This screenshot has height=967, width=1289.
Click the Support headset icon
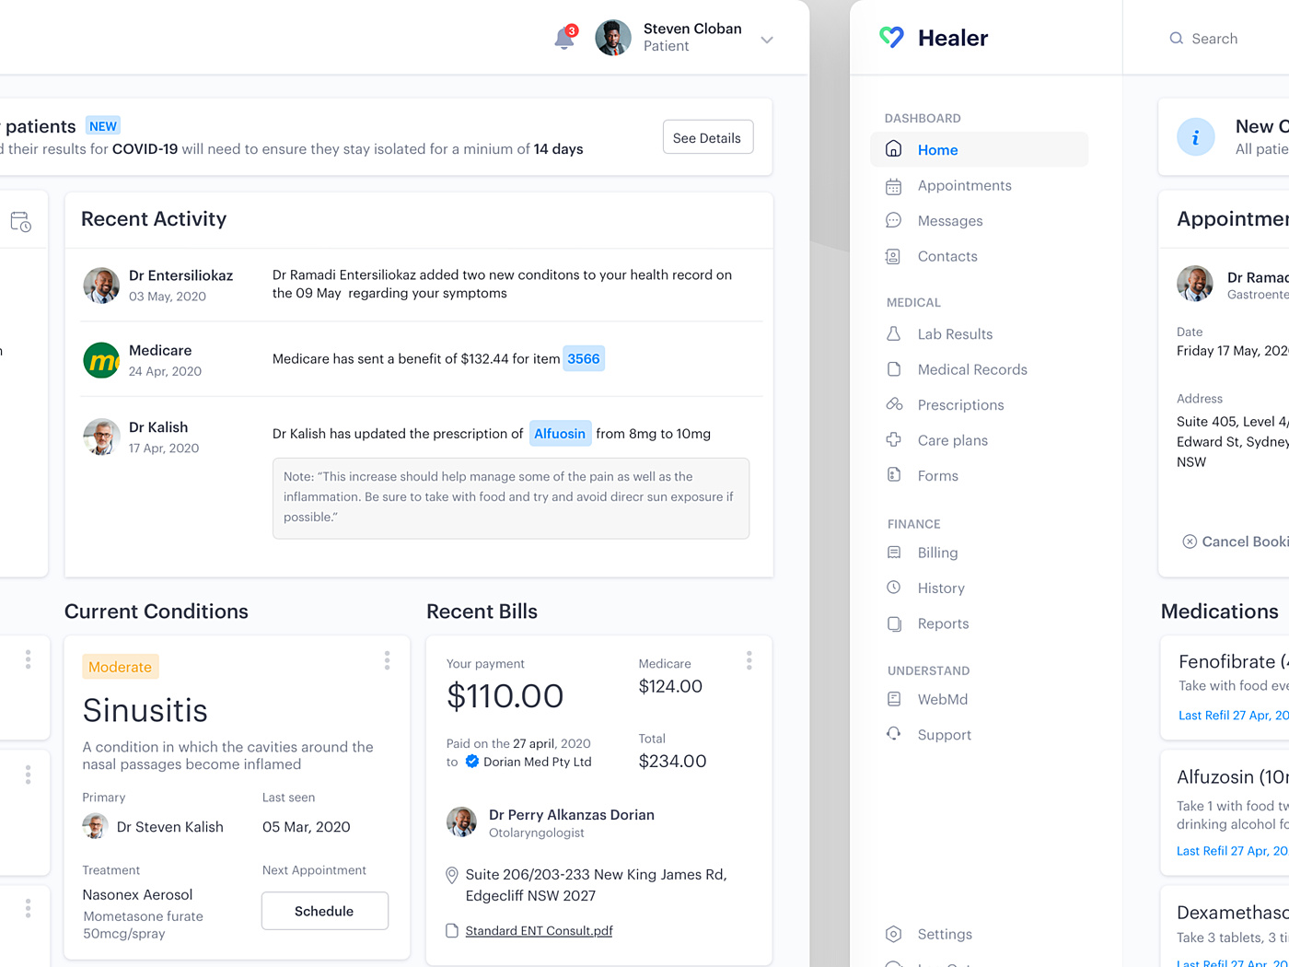point(893,734)
